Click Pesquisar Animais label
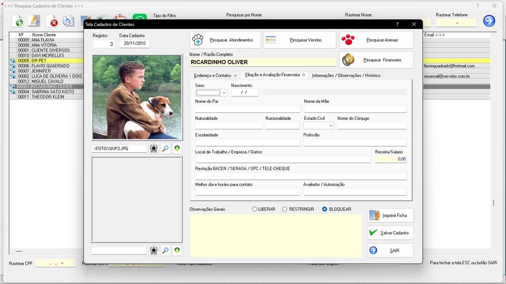This screenshot has height=284, width=506. 382,40
